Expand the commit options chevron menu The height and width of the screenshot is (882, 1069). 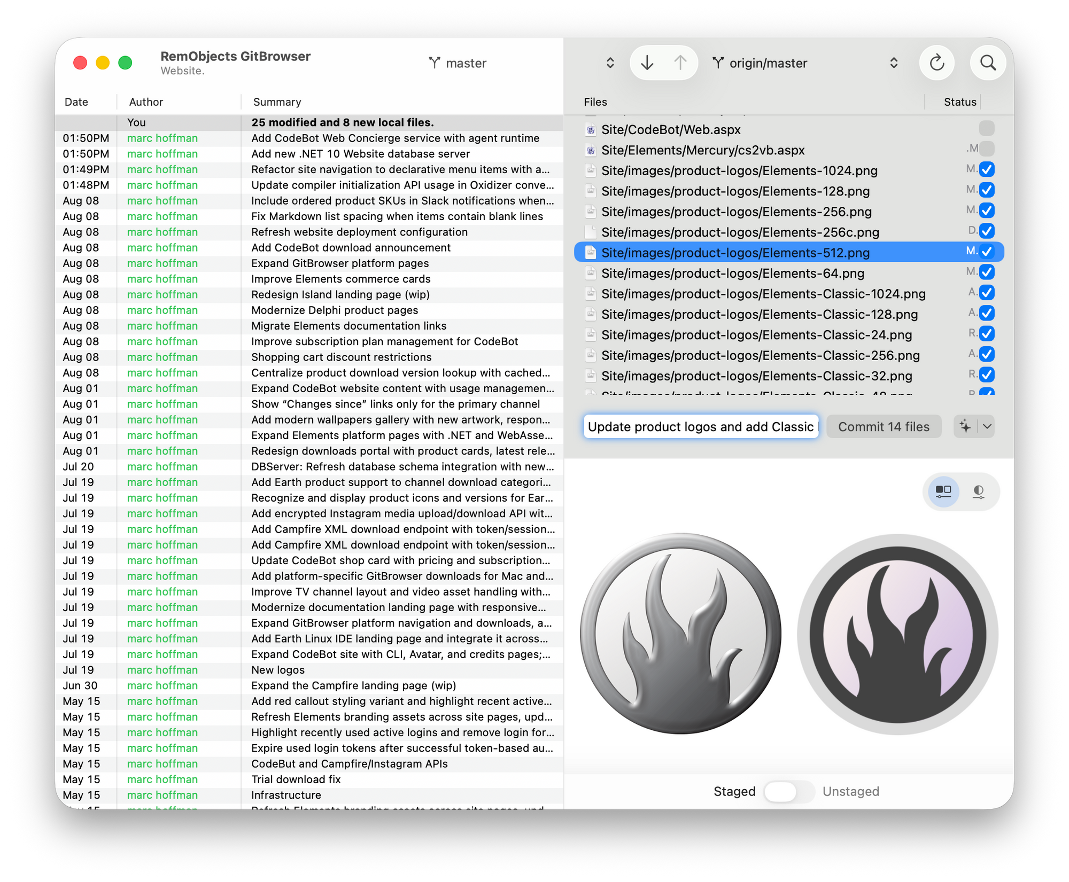click(987, 426)
